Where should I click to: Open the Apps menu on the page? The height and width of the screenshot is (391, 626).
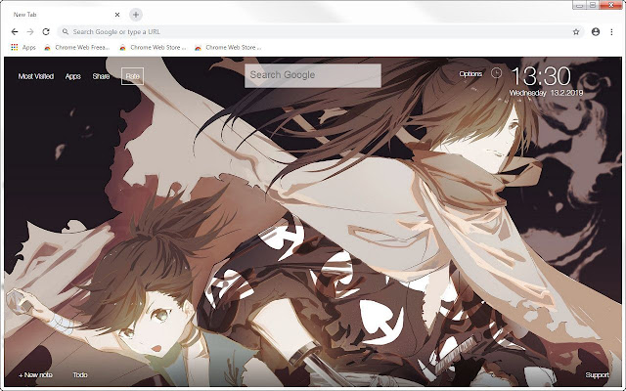click(73, 76)
